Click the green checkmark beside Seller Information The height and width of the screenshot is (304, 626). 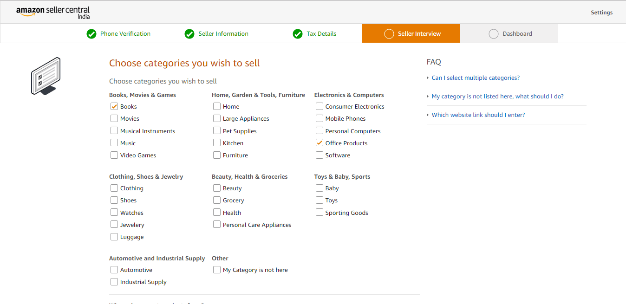pyautogui.click(x=189, y=34)
